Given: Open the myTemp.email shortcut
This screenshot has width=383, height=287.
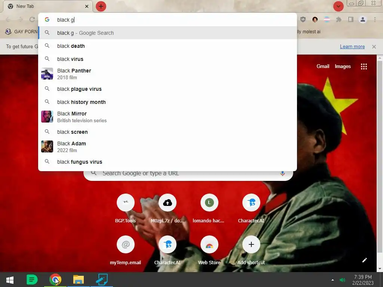Looking at the screenshot, I should coord(126,250).
